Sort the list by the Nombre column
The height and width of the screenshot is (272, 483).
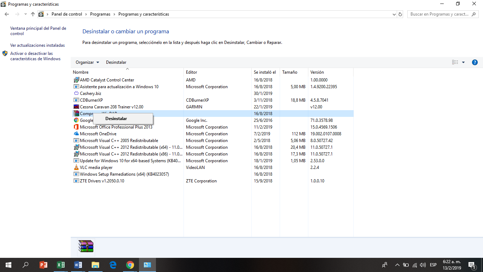click(127, 72)
